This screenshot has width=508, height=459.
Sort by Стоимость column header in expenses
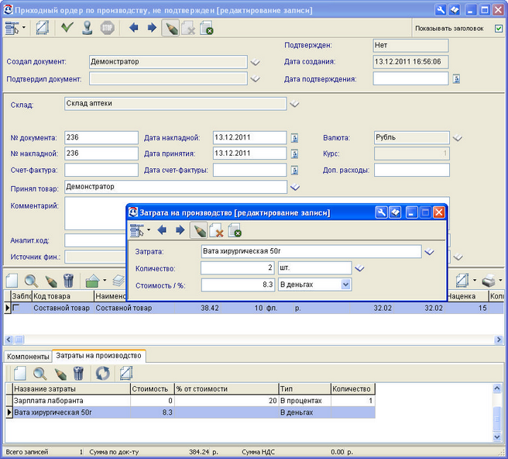[x=153, y=389]
